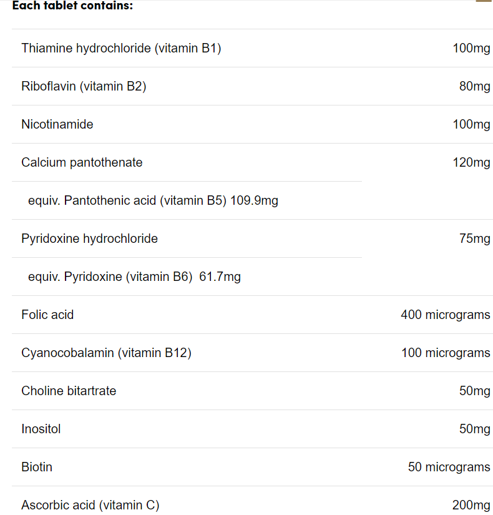Select the Ascorbic acid (vitamin C) label
The width and height of the screenshot is (493, 515).
[90, 506]
